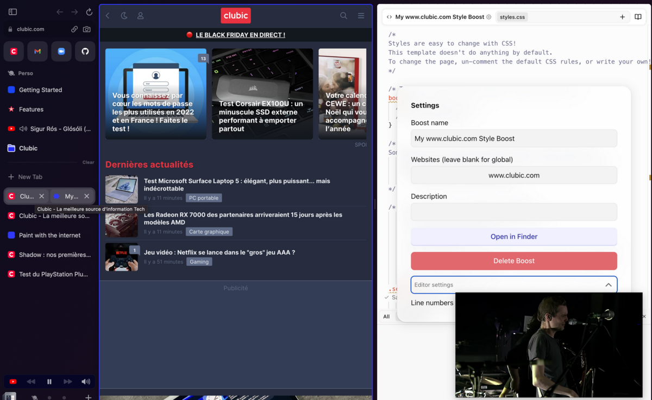
Task: Click the back chevron in Clubic header
Action: 108,16
